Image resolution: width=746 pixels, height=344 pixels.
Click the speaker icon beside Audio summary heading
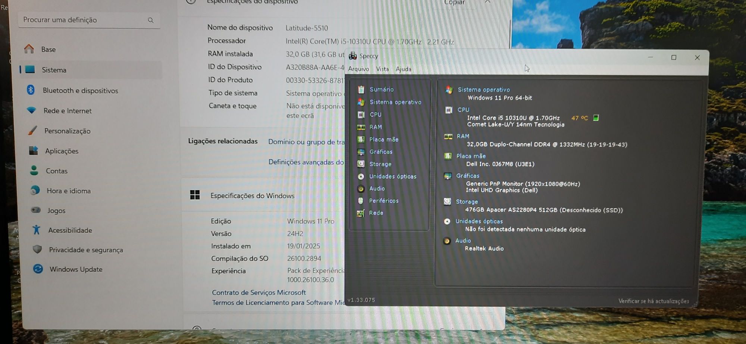point(447,241)
